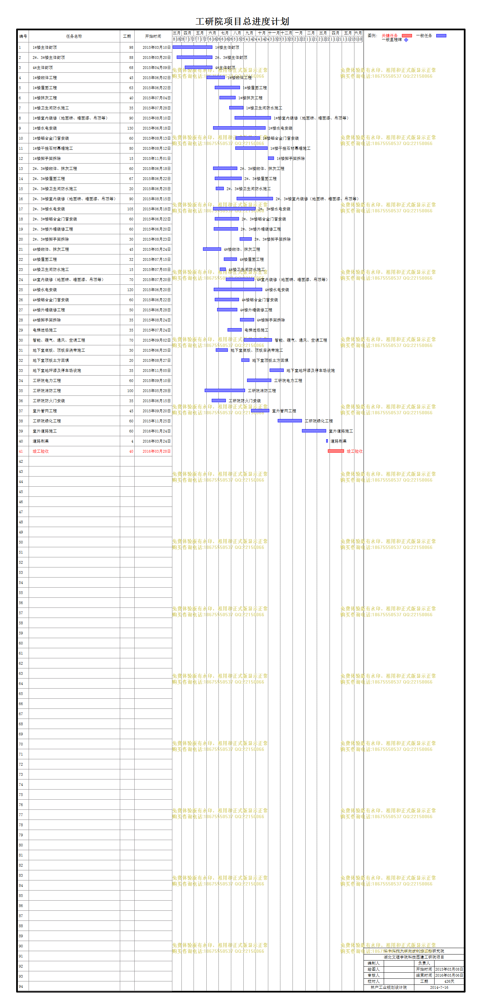Click total duration value 426天 in title block

449,981
